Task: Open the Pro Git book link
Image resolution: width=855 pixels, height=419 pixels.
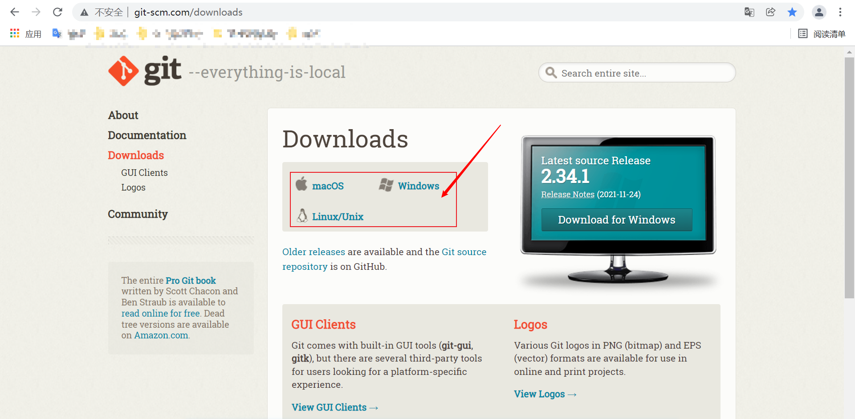Action: pos(191,281)
